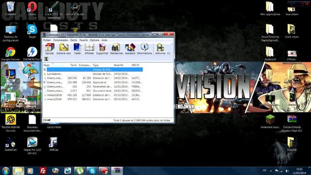The height and width of the screenshot is (175, 311).
Task: Open FileZilla from the taskbar
Action: (43, 171)
